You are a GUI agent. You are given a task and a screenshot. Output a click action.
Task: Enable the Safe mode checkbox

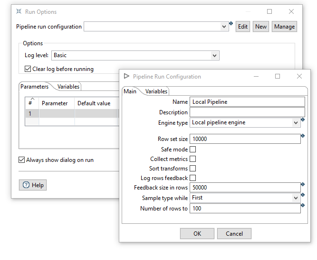(x=193, y=150)
